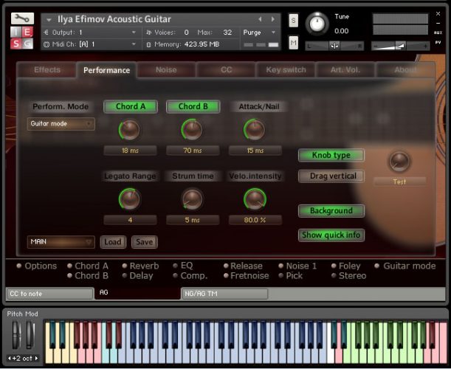Click the wrench instrument options icon

22,18
